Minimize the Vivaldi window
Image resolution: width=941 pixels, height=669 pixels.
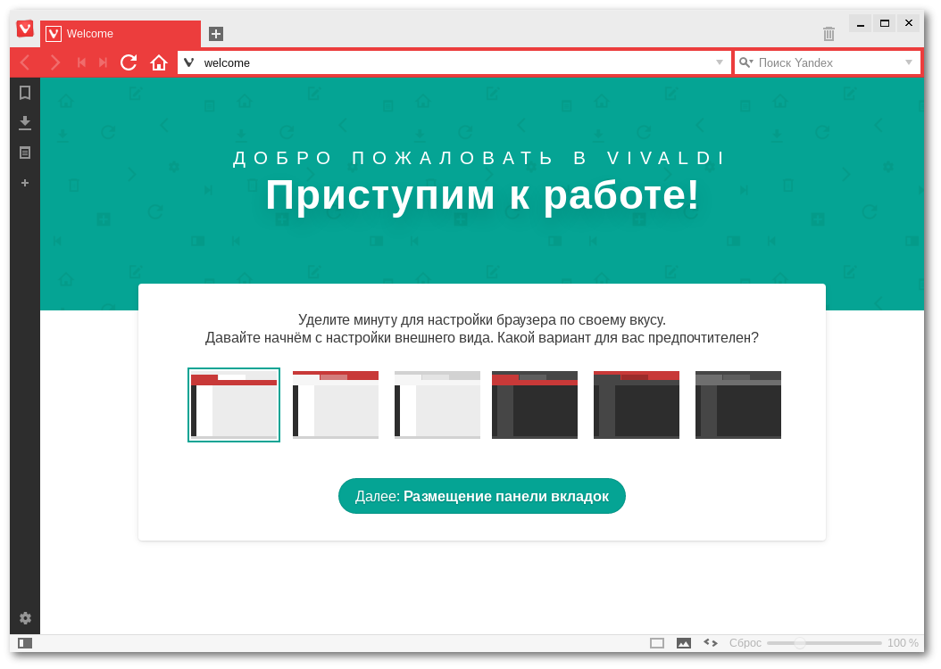[861, 23]
